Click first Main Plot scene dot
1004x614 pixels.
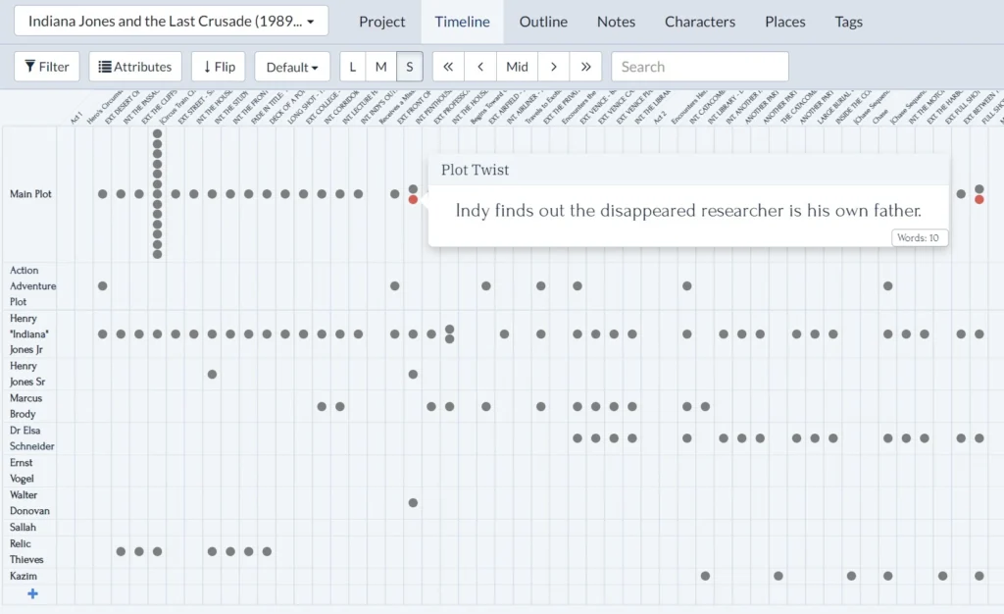tap(102, 194)
